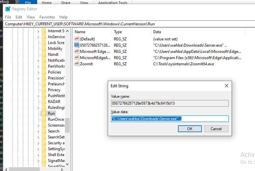Expand the Security and Maintenance key
Image resolution: width=255 pixels, height=171 pixels.
point(38,143)
